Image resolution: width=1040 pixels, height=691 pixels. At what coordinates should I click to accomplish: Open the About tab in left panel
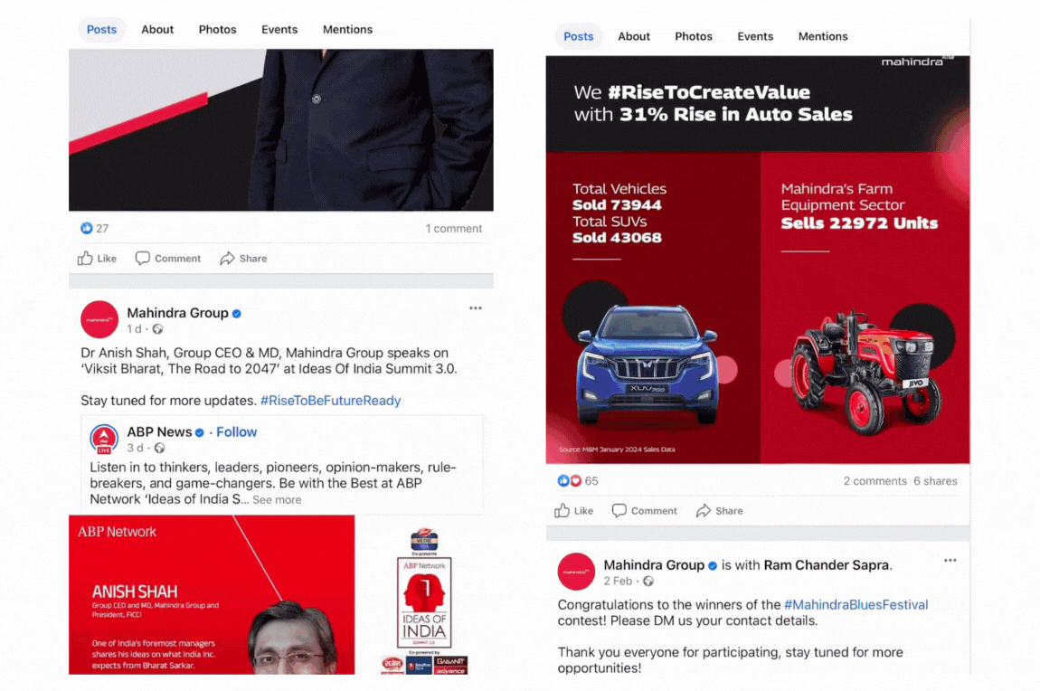(x=157, y=29)
